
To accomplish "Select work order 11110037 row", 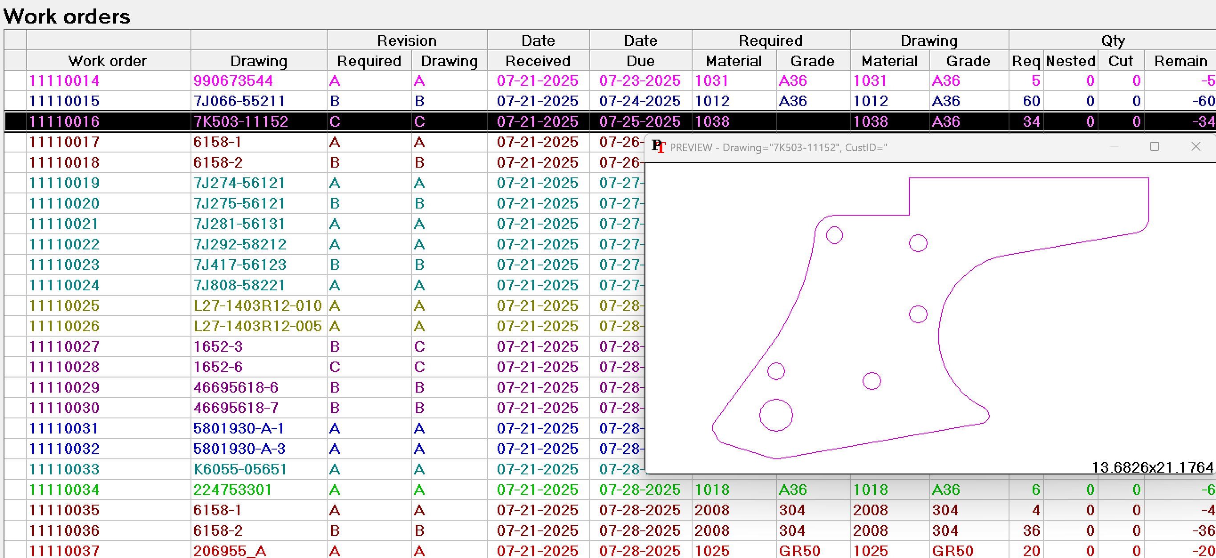I will coord(64,550).
